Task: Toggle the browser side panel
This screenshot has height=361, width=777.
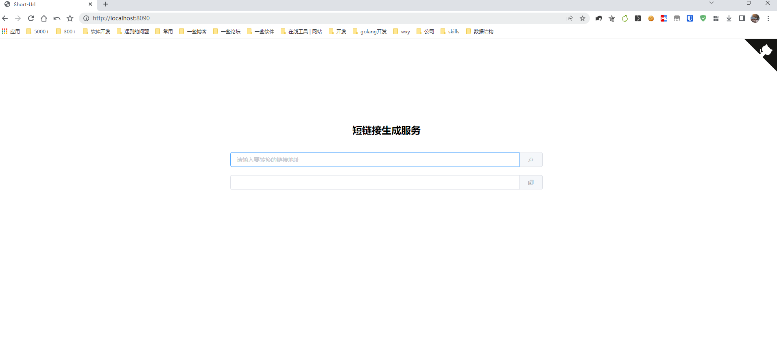Action: point(742,18)
